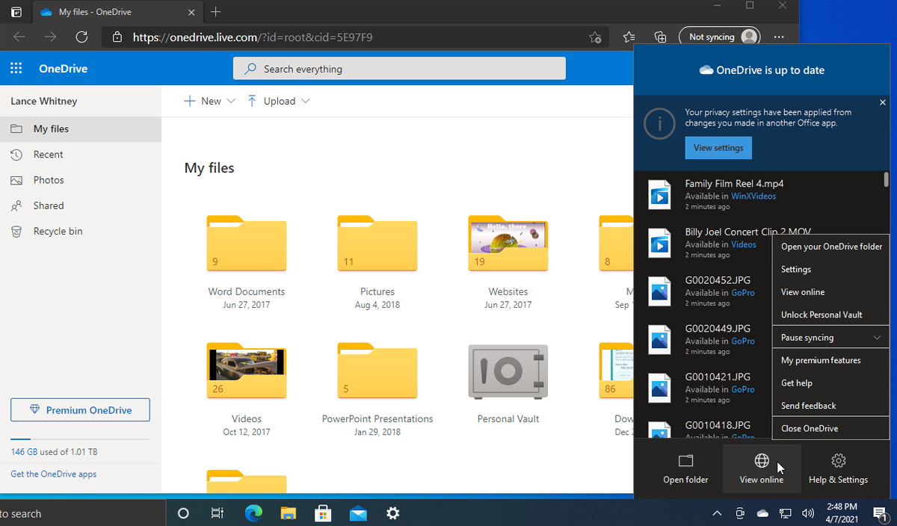Open Microsoft Store from the taskbar
The height and width of the screenshot is (526, 897).
323,513
